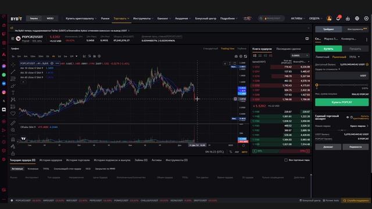Click the download app icon in header
This screenshot has height=209, width=372.
point(348,18)
